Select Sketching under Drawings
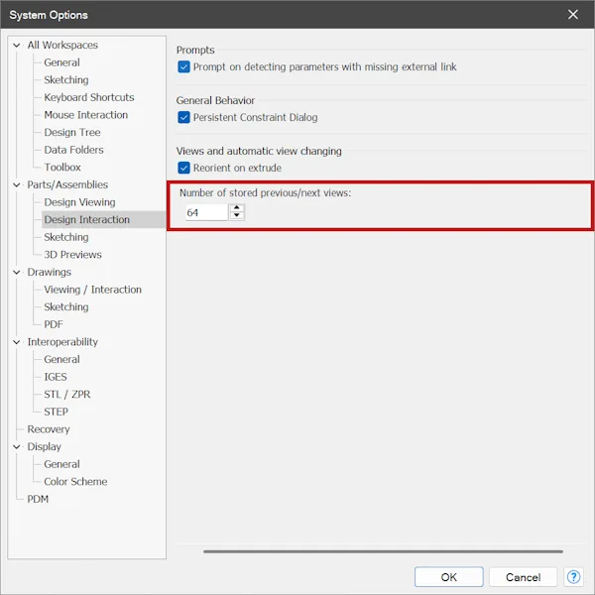 coord(66,306)
